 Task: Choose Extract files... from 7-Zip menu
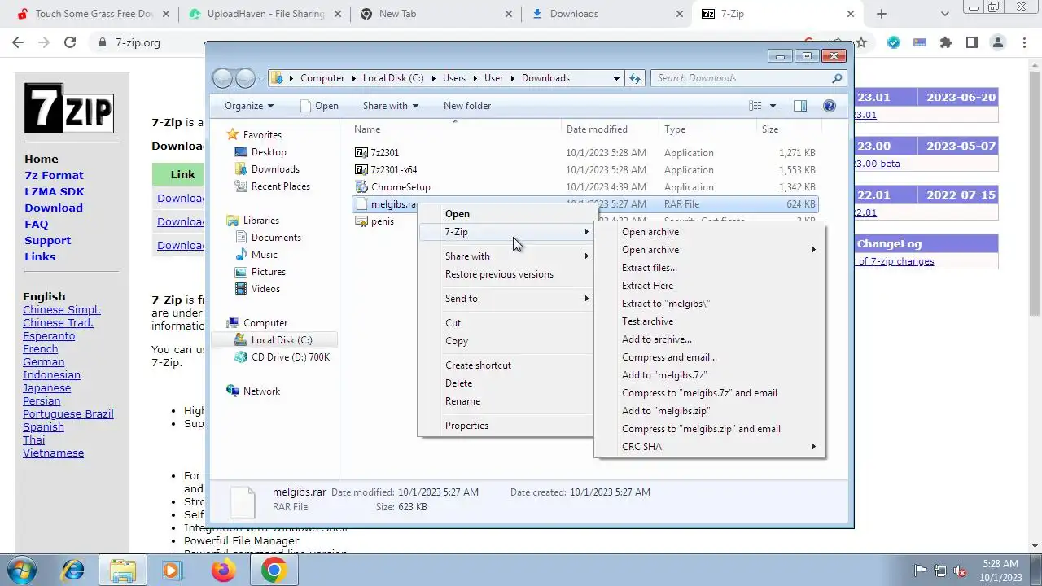(x=649, y=268)
